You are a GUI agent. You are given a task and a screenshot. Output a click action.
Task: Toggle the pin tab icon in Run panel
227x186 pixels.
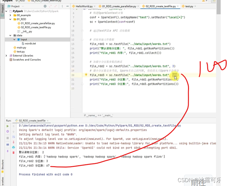(x=7, y=151)
